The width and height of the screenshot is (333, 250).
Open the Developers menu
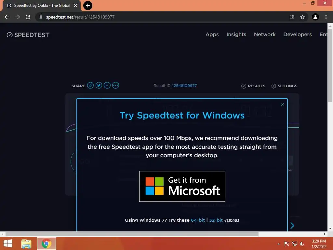click(x=297, y=35)
